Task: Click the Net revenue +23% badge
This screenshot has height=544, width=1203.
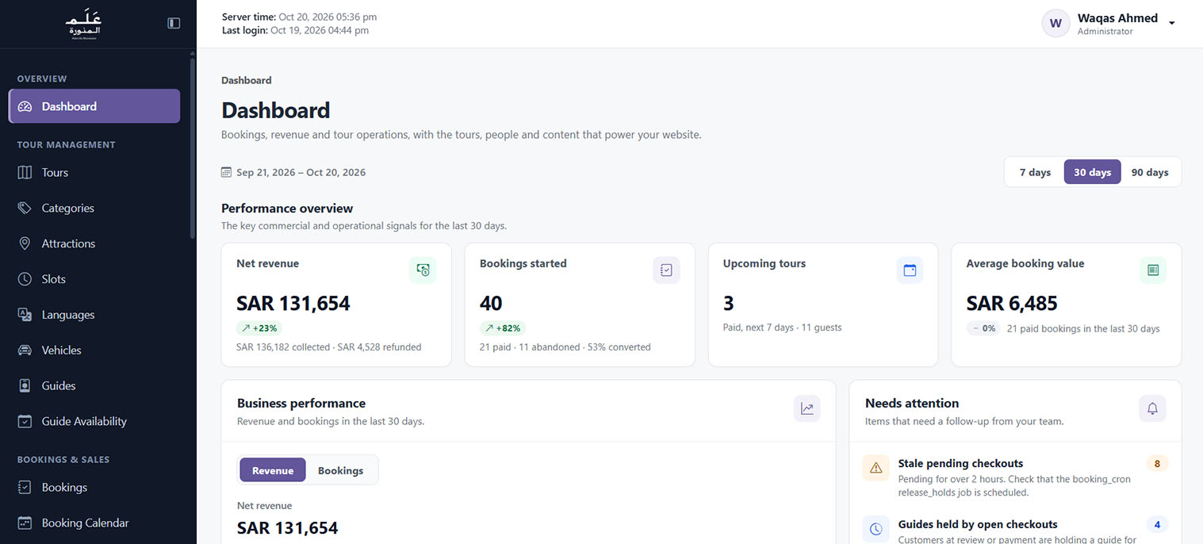Action: [259, 328]
